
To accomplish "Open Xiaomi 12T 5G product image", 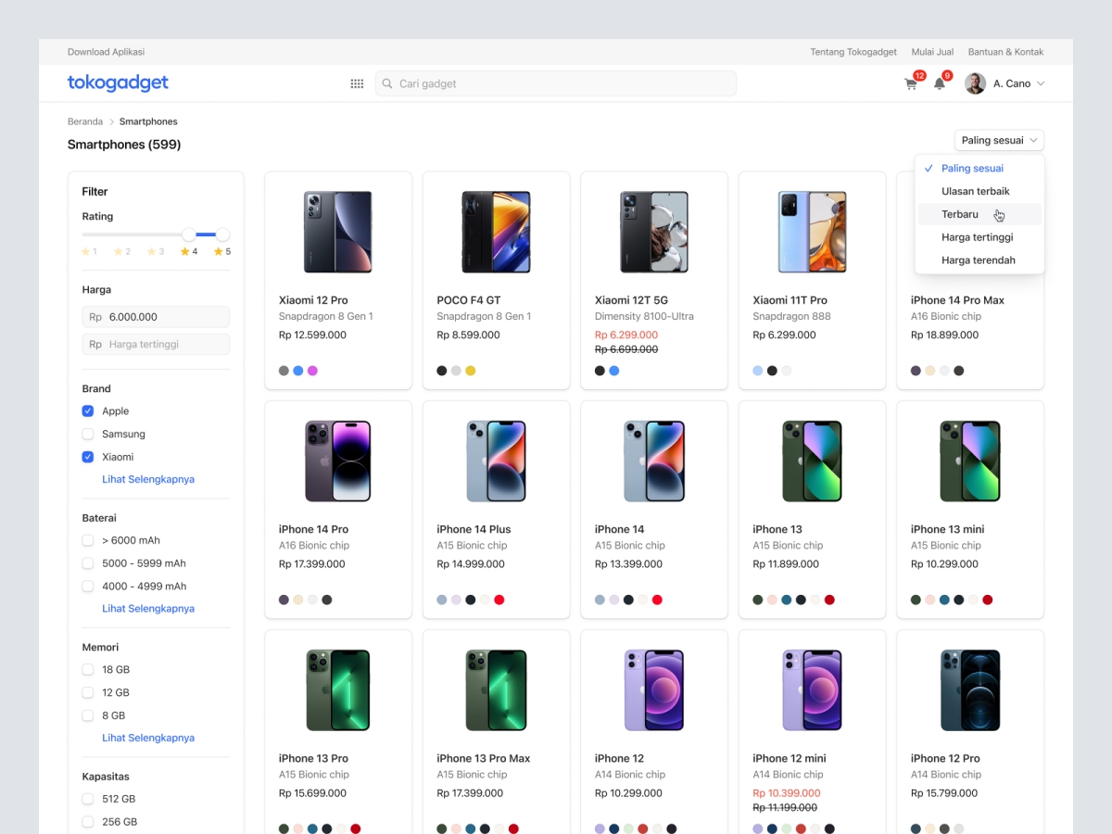I will coord(654,232).
